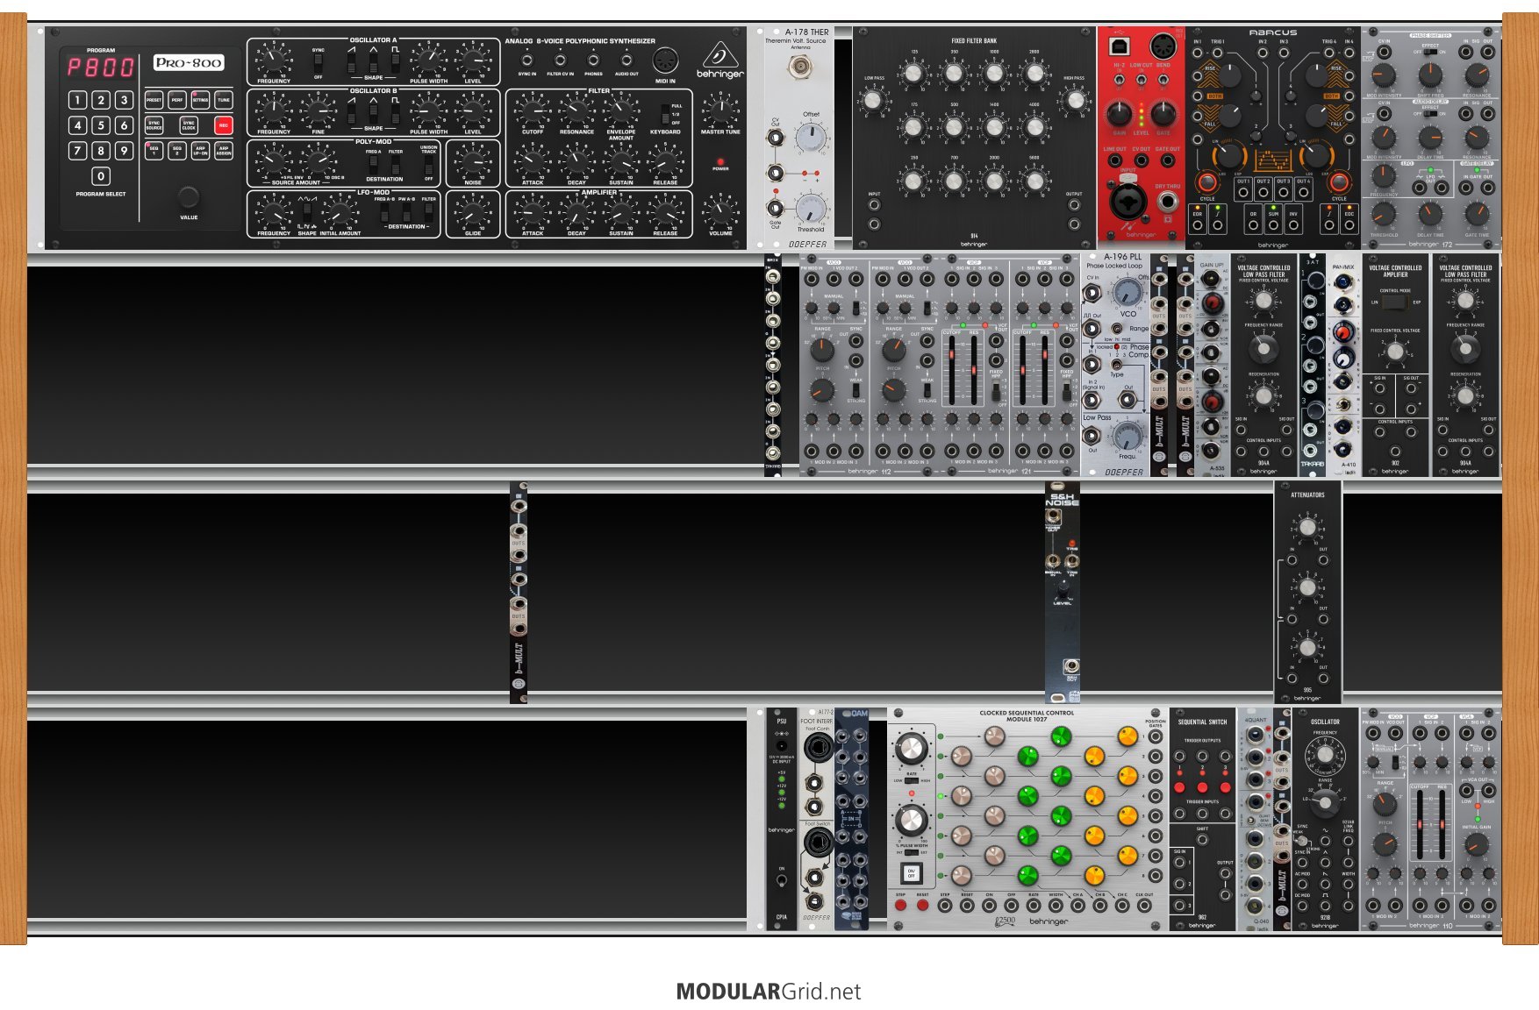Viewport: 1539px width, 1010px height.
Task: Click the Pro-800 name badge
Action: coord(189,62)
